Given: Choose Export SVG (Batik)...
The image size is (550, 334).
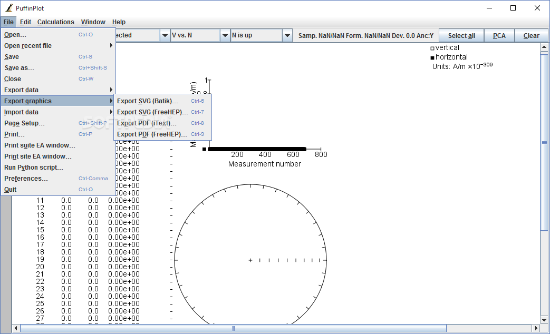Looking at the screenshot, I should (x=163, y=101).
